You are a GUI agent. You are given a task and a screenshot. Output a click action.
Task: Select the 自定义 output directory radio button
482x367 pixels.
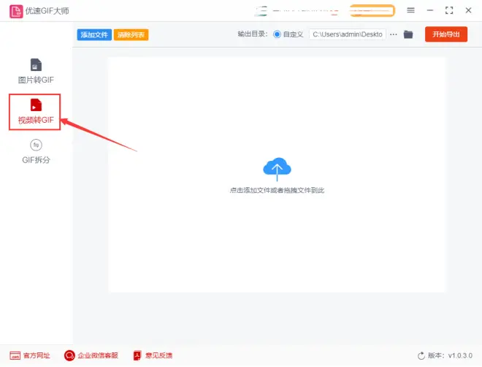tap(277, 34)
